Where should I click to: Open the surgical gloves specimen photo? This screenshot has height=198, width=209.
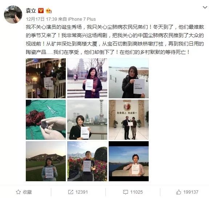46,120
